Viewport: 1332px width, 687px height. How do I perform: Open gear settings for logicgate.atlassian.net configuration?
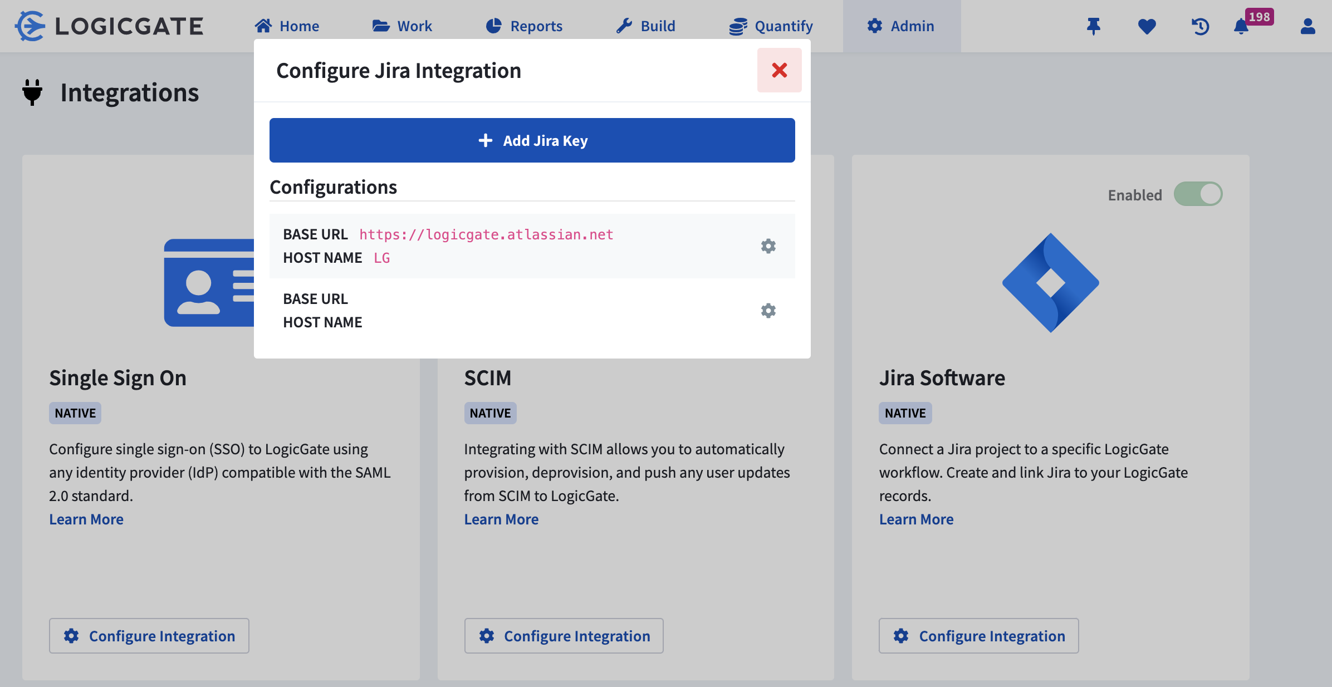tap(768, 246)
